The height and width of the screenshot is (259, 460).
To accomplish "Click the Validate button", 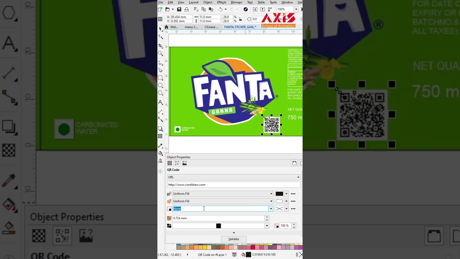I will (x=234, y=239).
